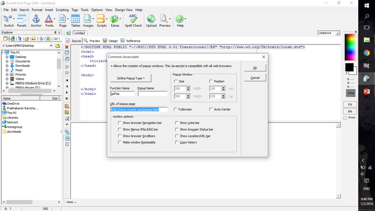Enable the Fullscreen checkbox
Image resolution: width=375 pixels, height=211 pixels.
pos(176,109)
